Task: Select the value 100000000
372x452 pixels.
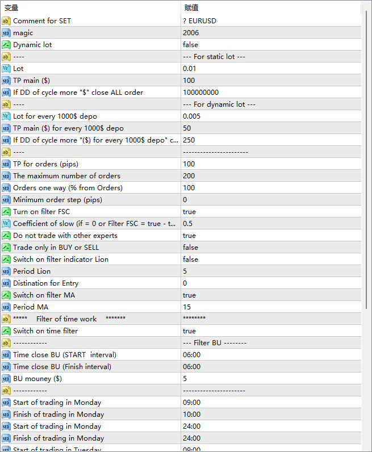Action: coord(271,93)
